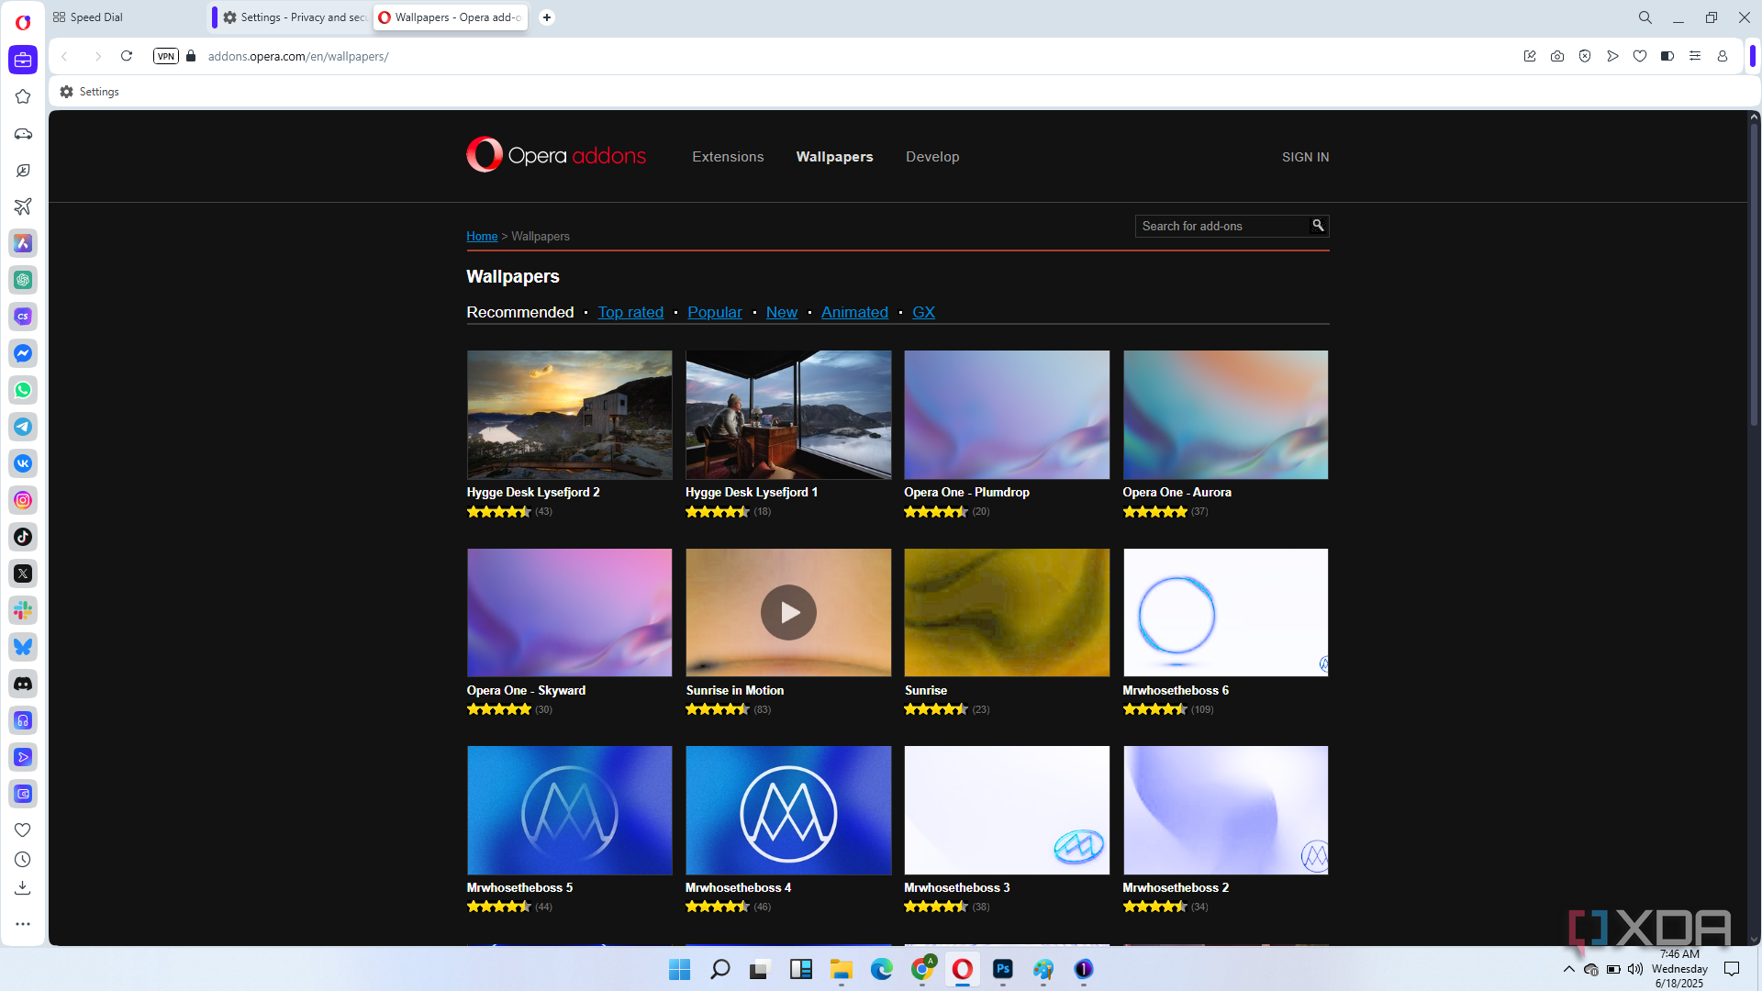
Task: Open Facebook Messenger sidebar icon
Action: (x=23, y=353)
